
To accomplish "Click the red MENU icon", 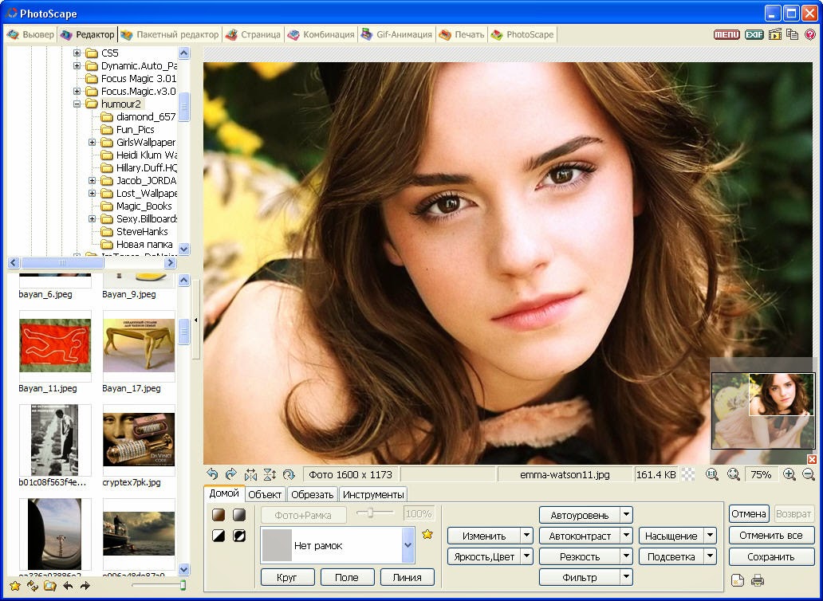I will click(x=727, y=34).
